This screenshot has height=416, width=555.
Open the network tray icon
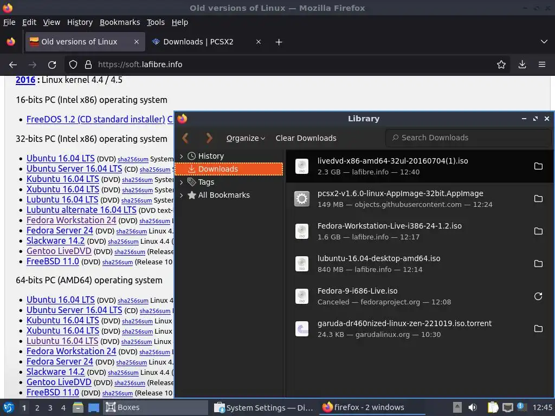tap(508, 407)
